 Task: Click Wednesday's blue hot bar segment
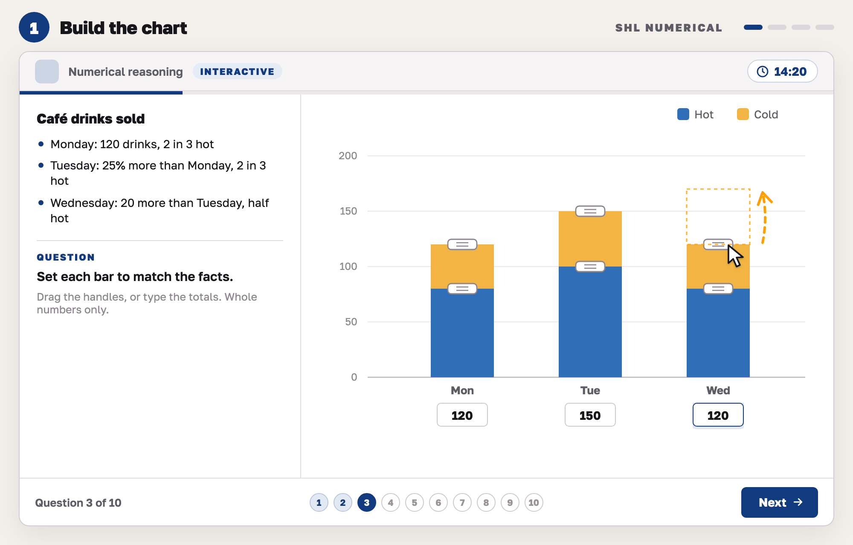point(718,333)
